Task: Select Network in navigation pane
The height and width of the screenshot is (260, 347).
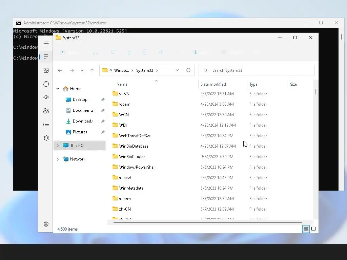Action: click(78, 159)
